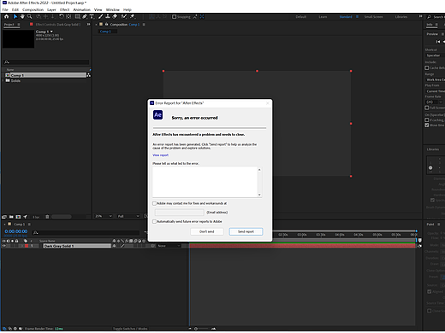445x333 pixels.
Task: Select the Roto Brush tool
Action: (x=124, y=16)
